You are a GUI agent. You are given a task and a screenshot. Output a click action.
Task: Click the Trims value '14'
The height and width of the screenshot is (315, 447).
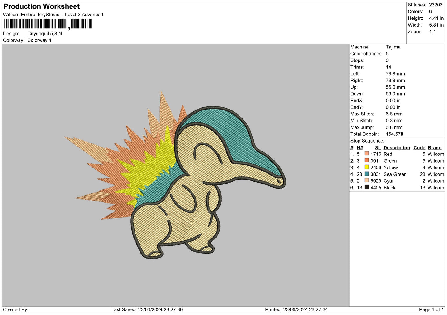(389, 67)
